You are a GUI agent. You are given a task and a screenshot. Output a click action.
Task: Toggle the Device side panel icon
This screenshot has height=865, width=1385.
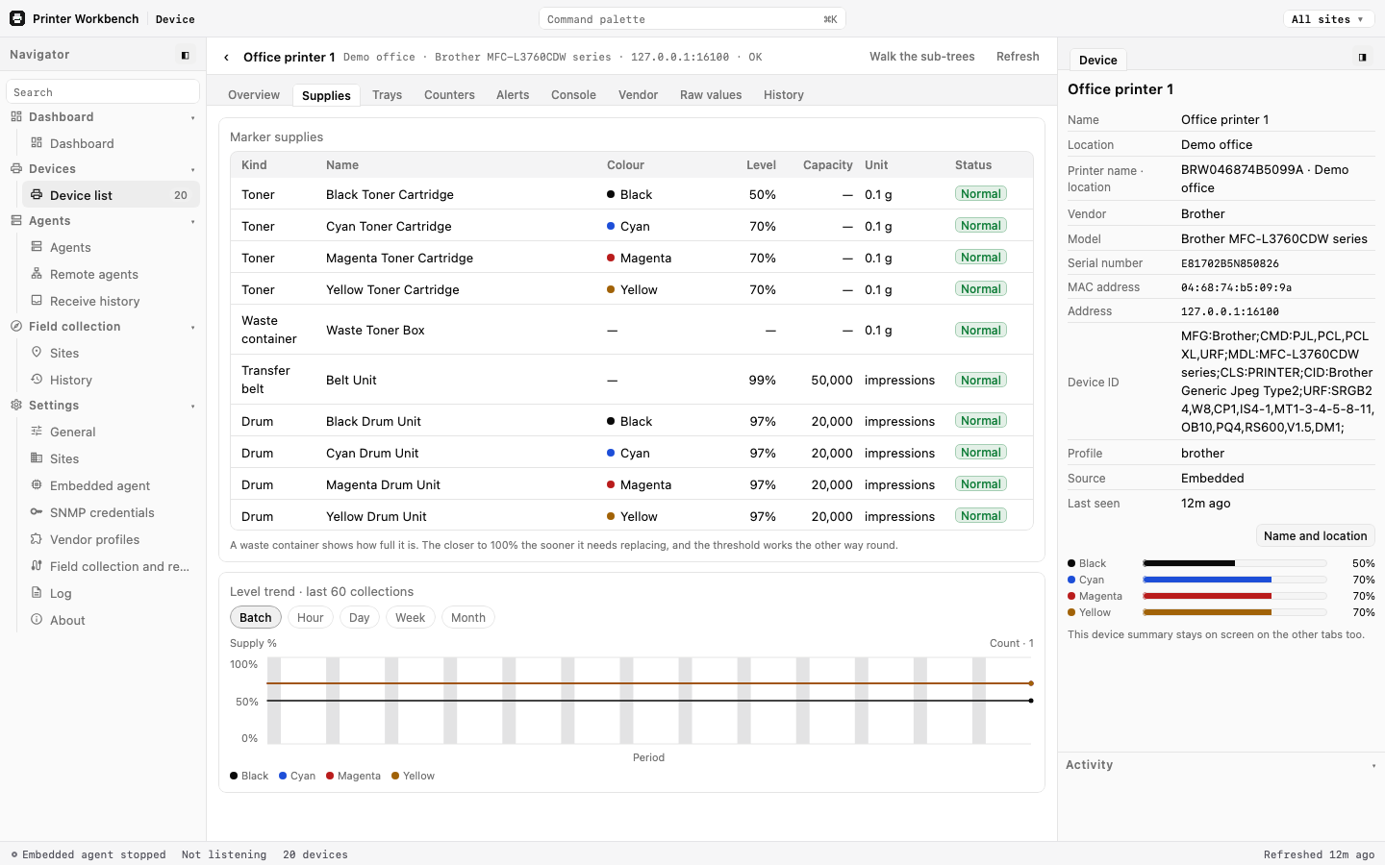1362,58
